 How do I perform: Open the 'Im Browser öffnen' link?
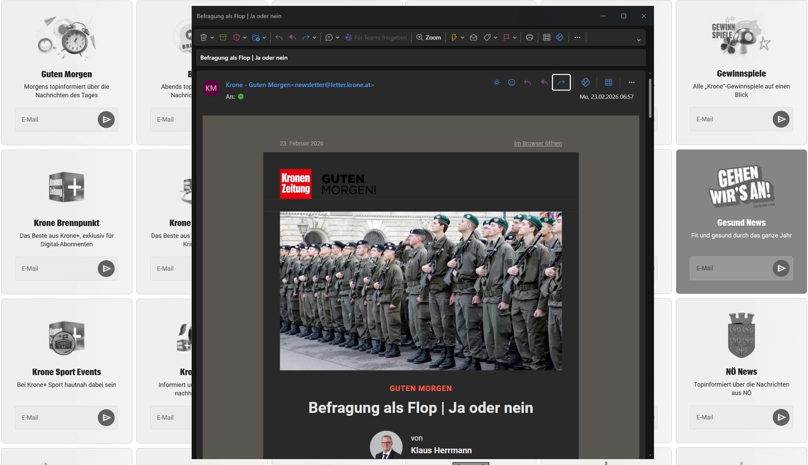click(x=538, y=143)
